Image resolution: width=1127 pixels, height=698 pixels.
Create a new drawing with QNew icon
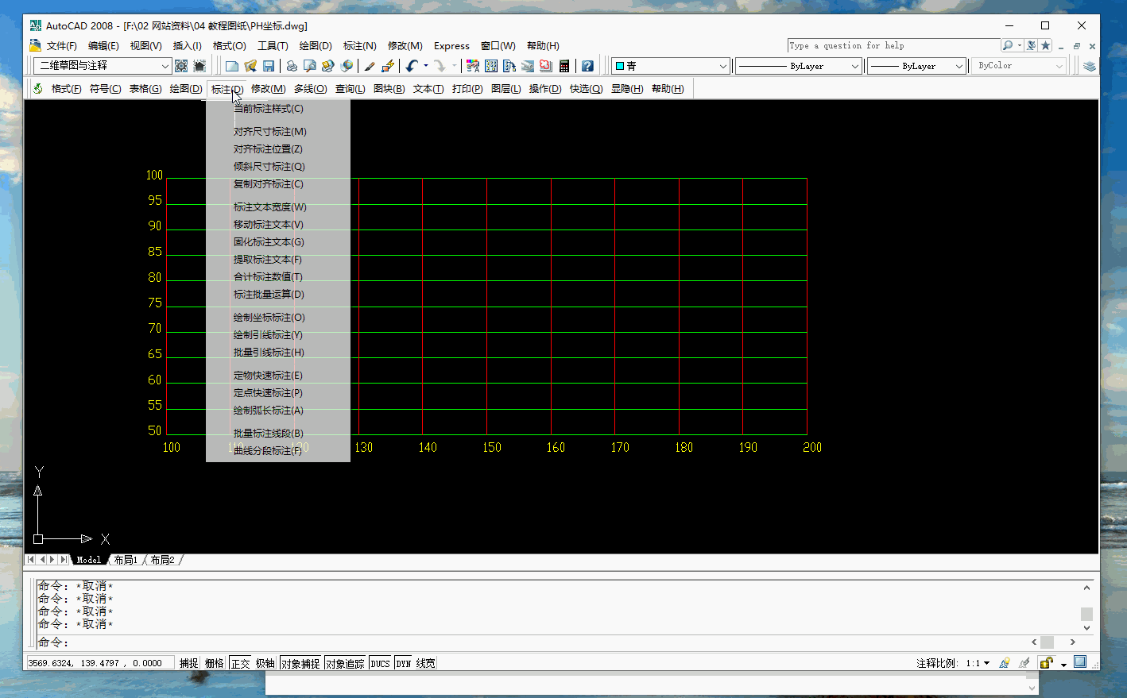click(x=232, y=66)
